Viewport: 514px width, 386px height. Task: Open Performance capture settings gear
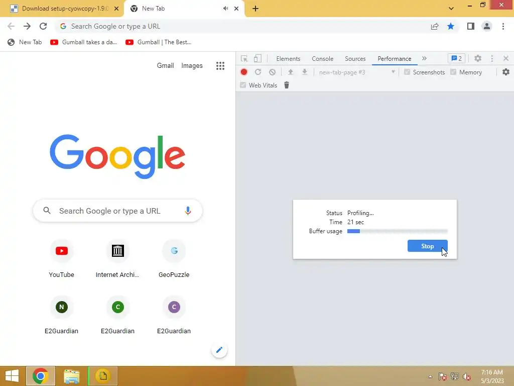click(506, 72)
